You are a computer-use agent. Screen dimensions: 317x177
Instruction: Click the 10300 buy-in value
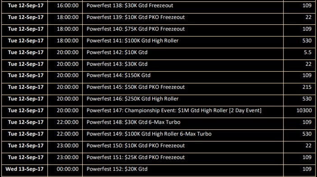point(304,110)
